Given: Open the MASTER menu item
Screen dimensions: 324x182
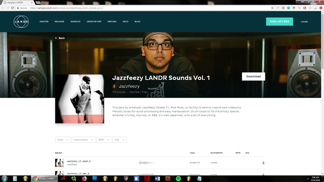Looking at the screenshot, I should click(44, 21).
